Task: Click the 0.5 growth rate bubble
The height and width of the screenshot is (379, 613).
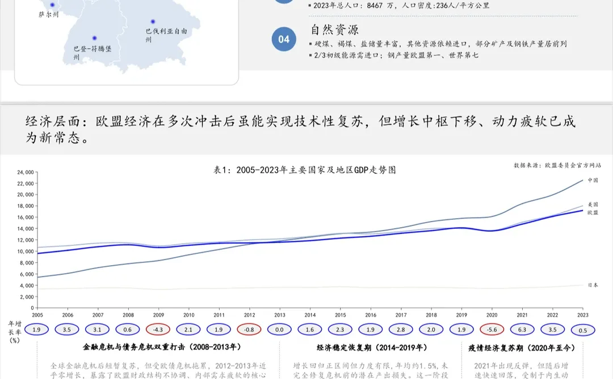Action: coord(583,331)
